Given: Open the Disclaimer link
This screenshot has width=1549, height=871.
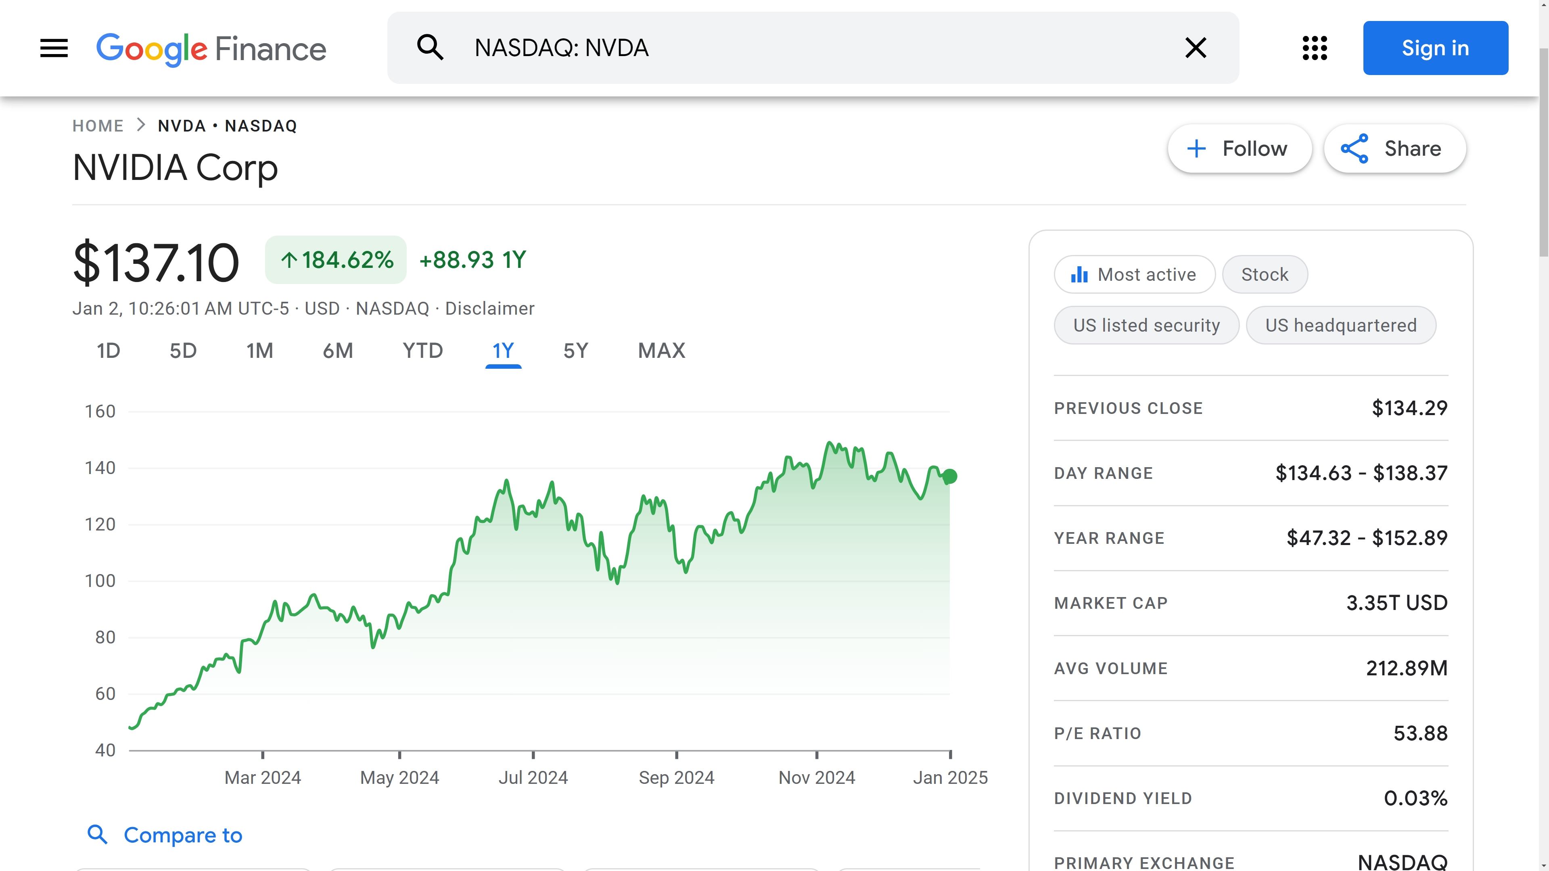Looking at the screenshot, I should click(490, 308).
